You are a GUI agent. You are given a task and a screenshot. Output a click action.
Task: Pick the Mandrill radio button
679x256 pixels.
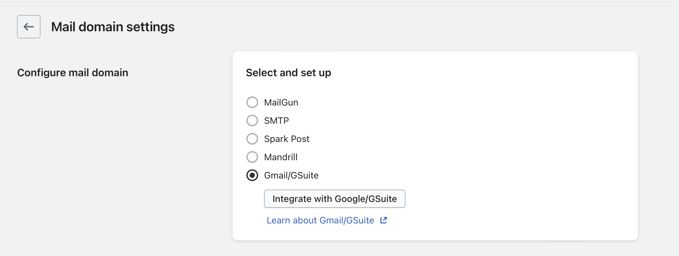click(x=252, y=157)
